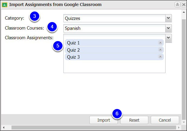Click the Google Classroom icon in title bar
This screenshot has height=131, width=187.
tap(5, 5)
